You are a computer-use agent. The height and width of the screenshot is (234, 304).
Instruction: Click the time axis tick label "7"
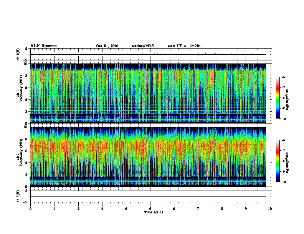coord(198,209)
